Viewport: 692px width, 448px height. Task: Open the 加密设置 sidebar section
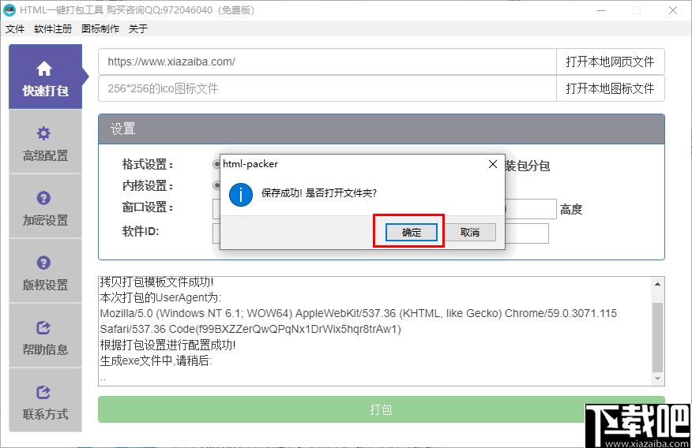point(45,207)
